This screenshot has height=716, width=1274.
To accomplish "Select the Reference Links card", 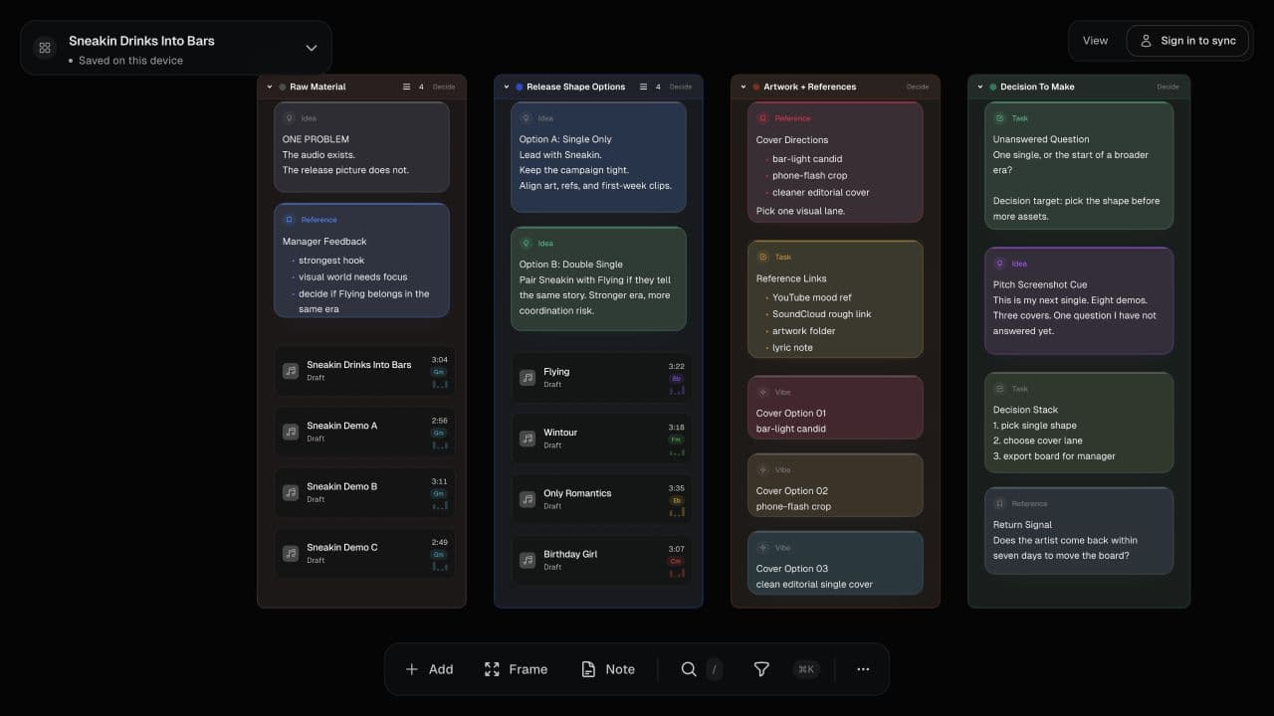I will pos(835,299).
